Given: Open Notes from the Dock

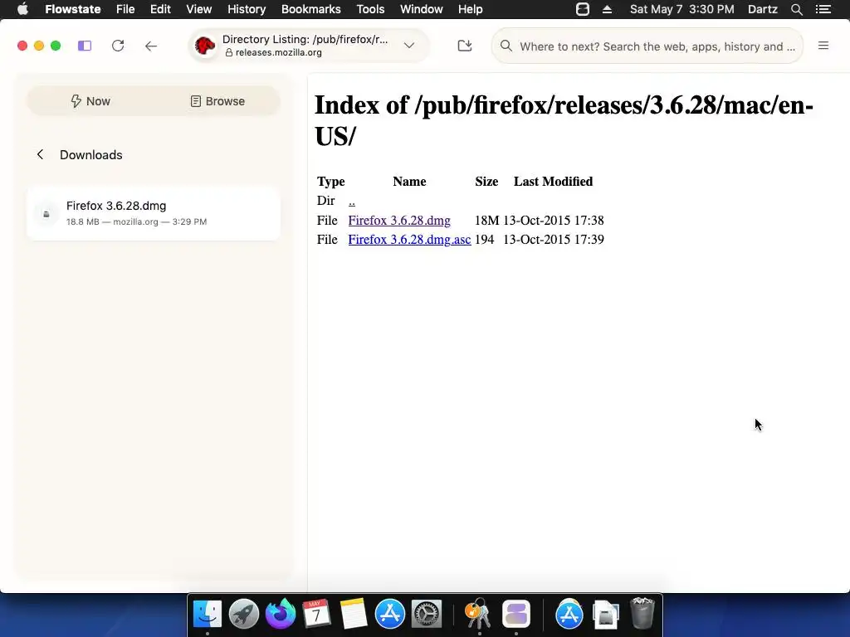Looking at the screenshot, I should [x=354, y=614].
